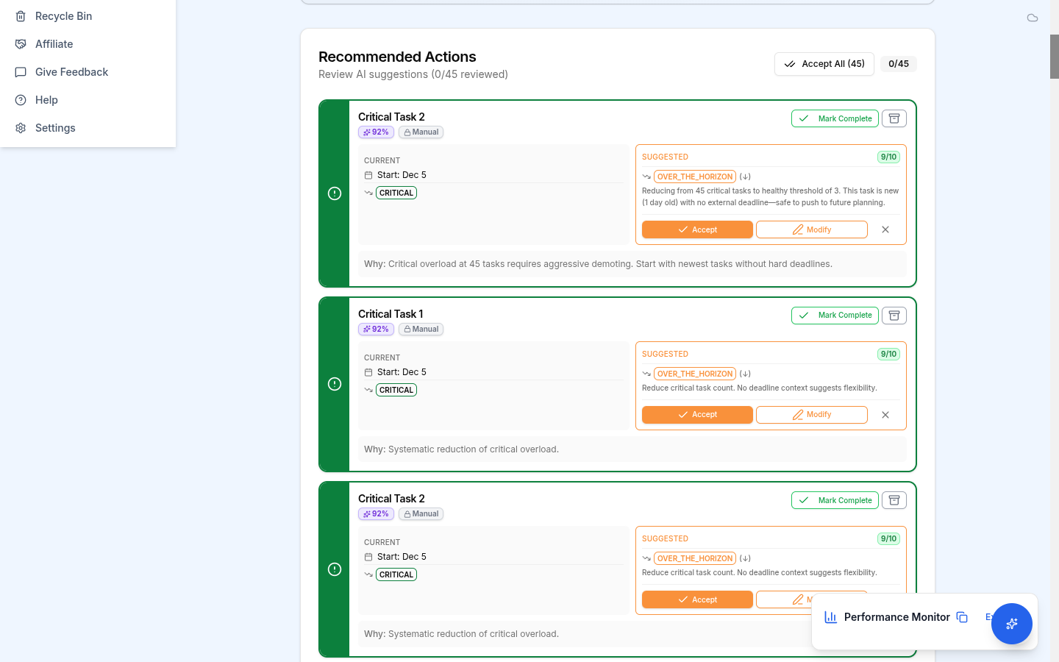This screenshot has width=1059, height=662.
Task: Accept the suggestion for Critical Task 1
Action: (x=696, y=415)
